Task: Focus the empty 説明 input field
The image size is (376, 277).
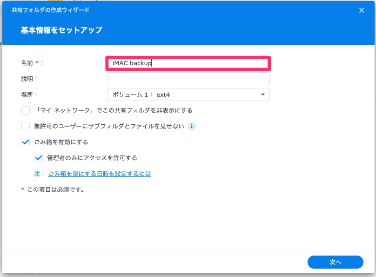Action: [x=188, y=79]
